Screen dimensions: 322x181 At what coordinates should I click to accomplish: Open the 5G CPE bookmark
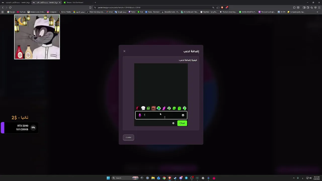[x=281, y=12]
